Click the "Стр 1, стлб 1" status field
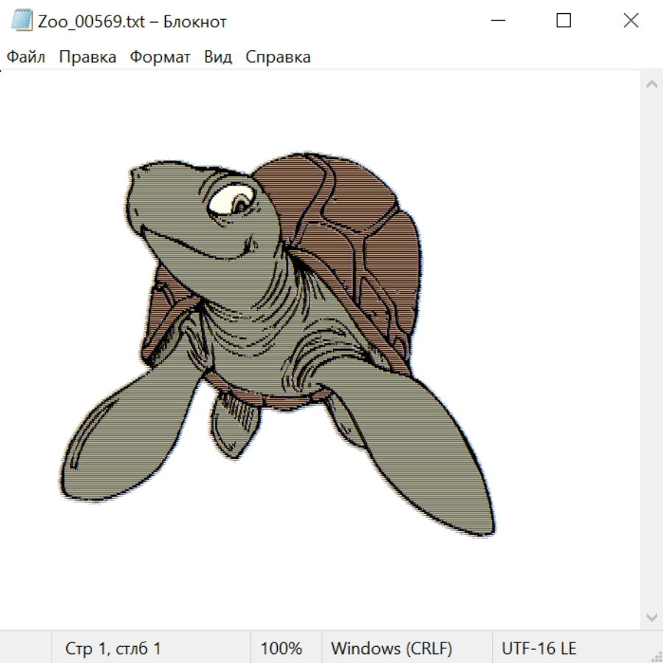 [113, 648]
